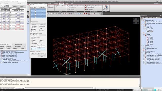Open Steel/Cold Formed Steel Design parameters dropdown

(102, 6)
